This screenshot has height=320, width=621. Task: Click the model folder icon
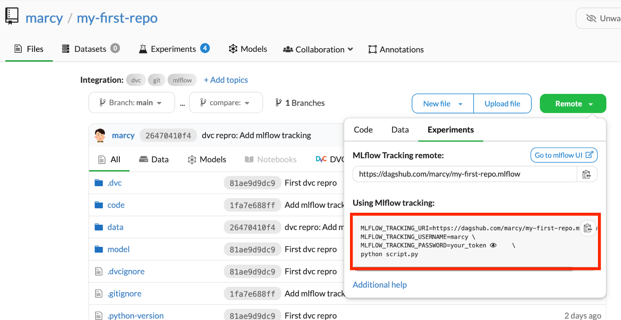pyautogui.click(x=99, y=249)
